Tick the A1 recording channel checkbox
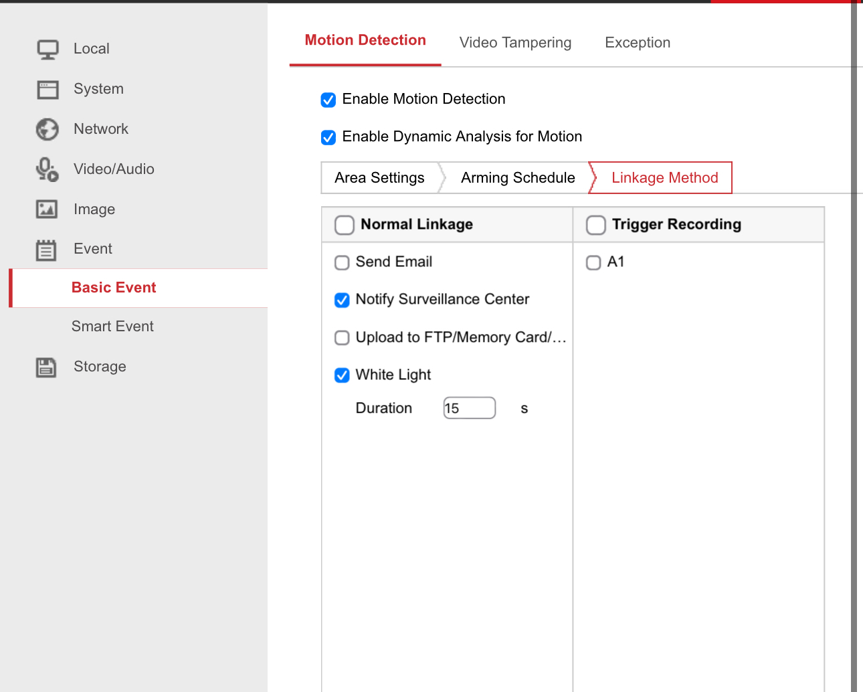863x692 pixels. pos(593,262)
